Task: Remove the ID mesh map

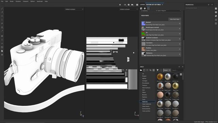Action: (180, 34)
